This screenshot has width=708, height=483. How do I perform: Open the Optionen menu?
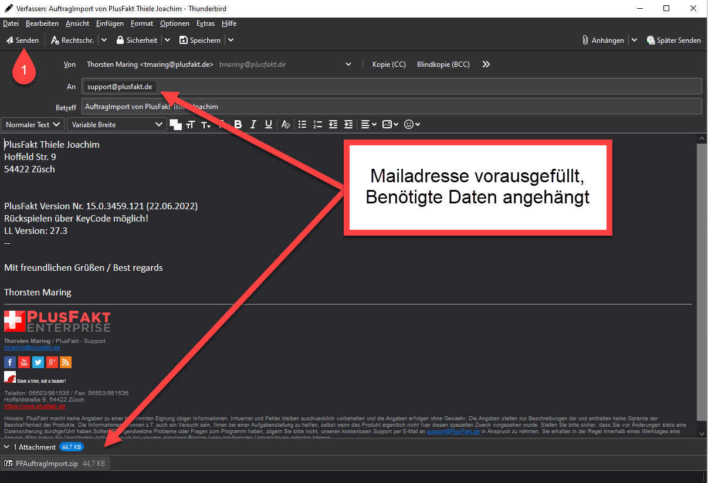pos(175,23)
